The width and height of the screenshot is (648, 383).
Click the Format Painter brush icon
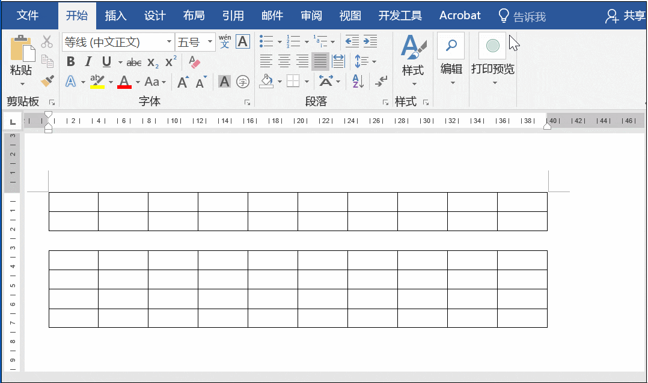(47, 81)
